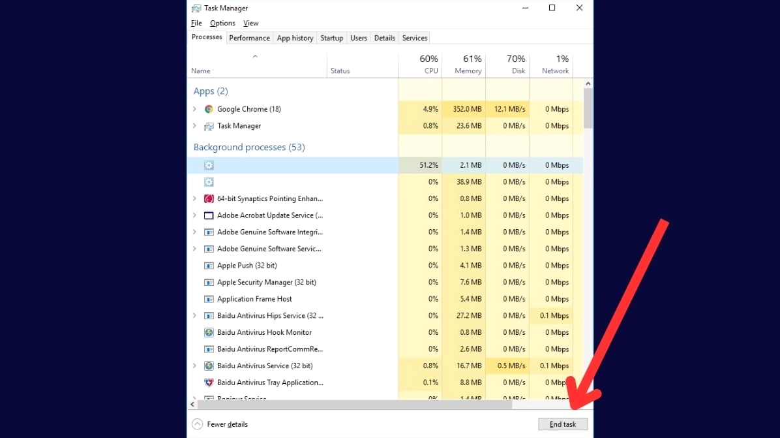Viewport: 780px width, 438px height.
Task: Click the Application Frame Host icon
Action: coord(209,299)
